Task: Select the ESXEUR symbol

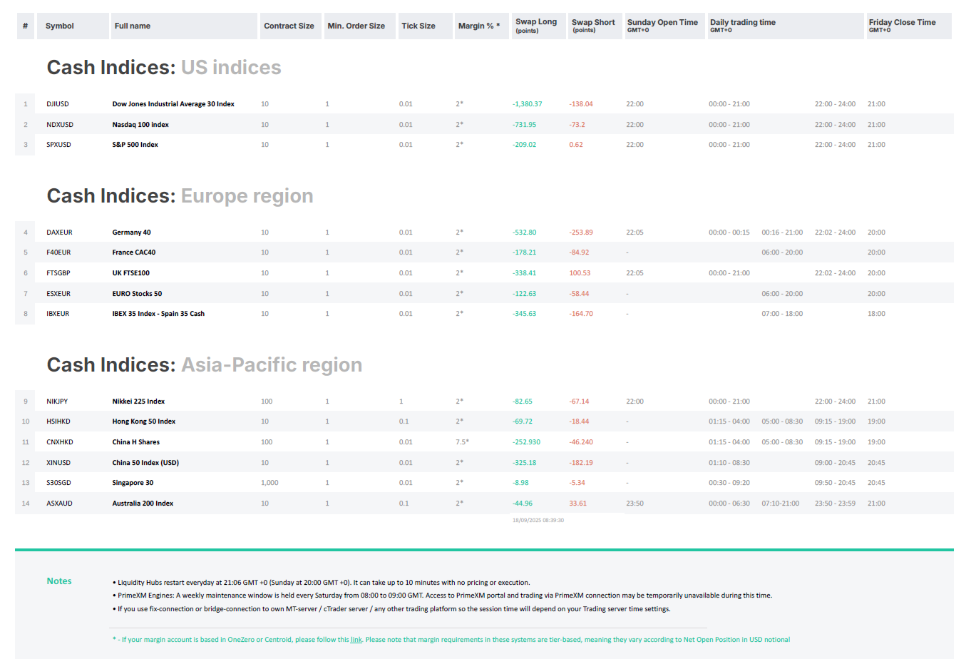Action: pos(58,294)
